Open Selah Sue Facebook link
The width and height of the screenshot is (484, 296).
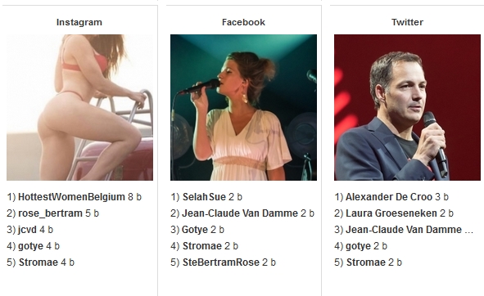pos(204,197)
